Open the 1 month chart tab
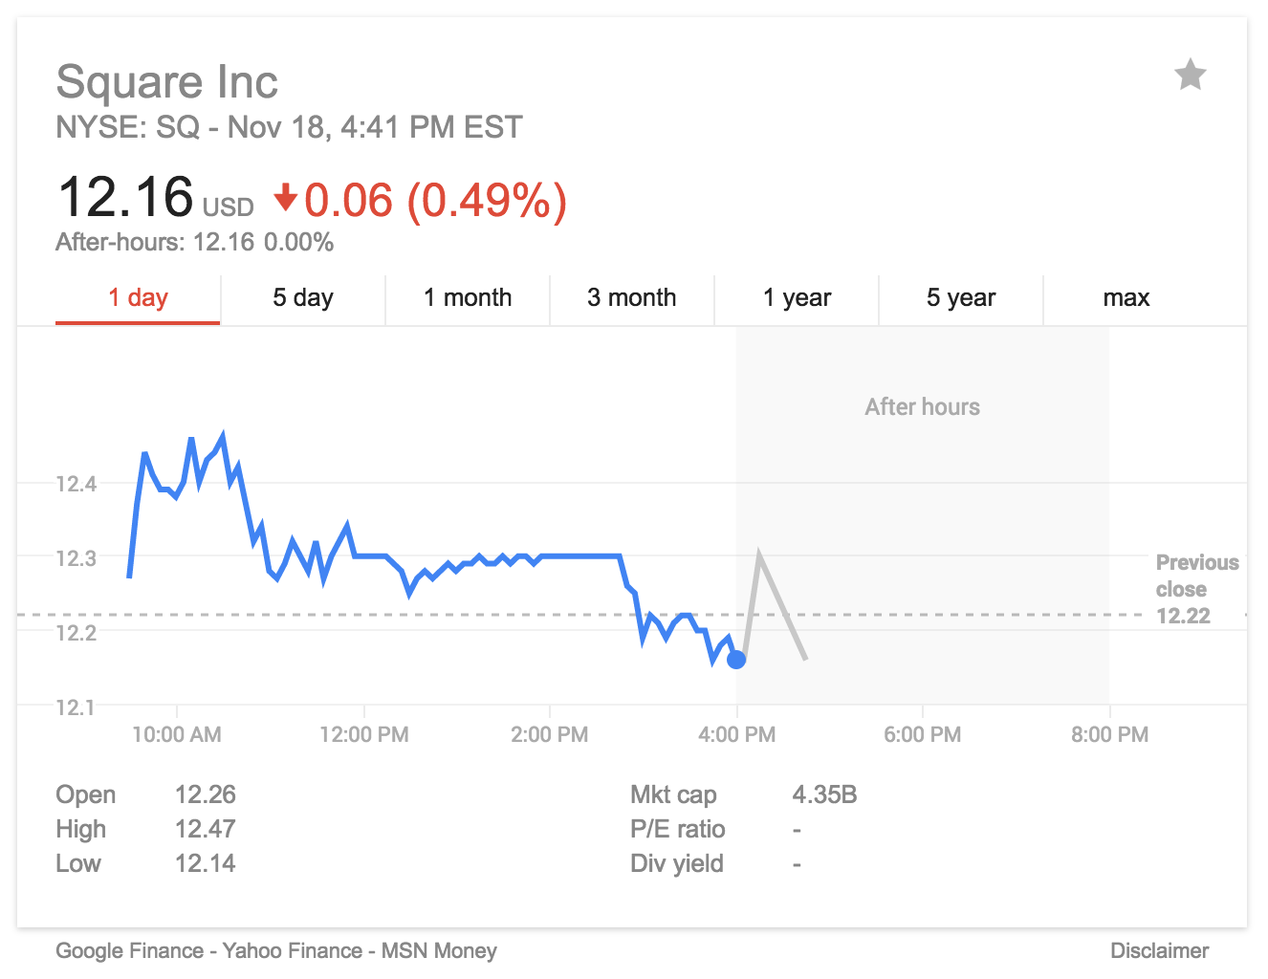This screenshot has height=979, width=1268. point(468,298)
